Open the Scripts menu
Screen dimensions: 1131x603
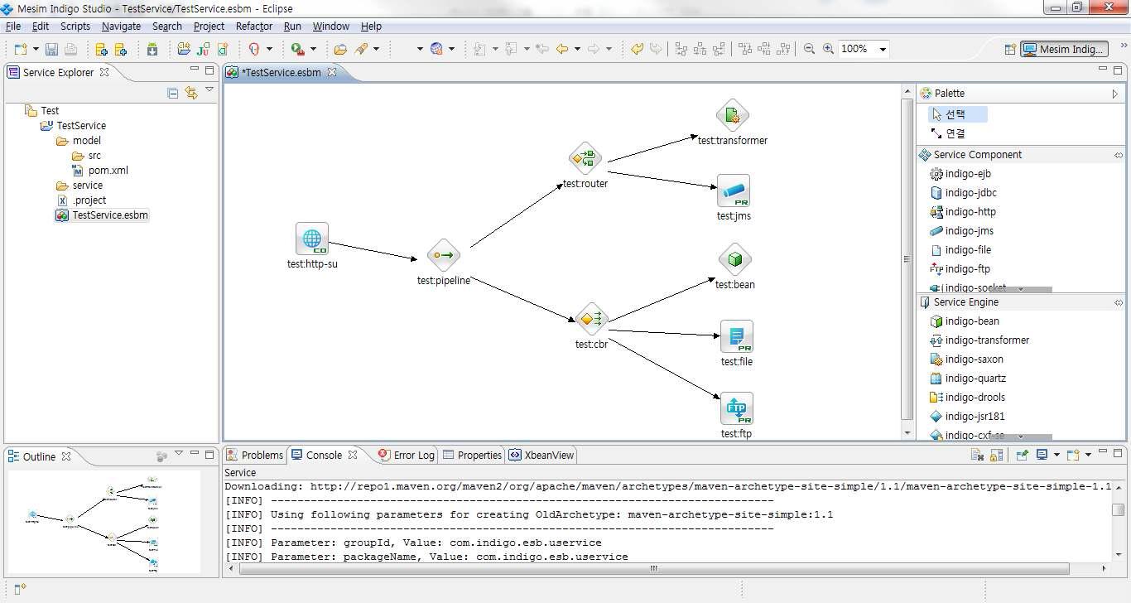(x=75, y=27)
